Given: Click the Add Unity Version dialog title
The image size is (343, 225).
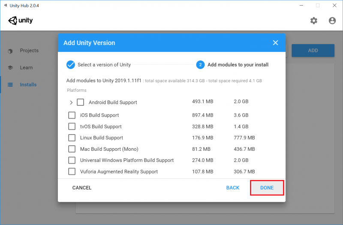Looking at the screenshot, I should pos(89,43).
